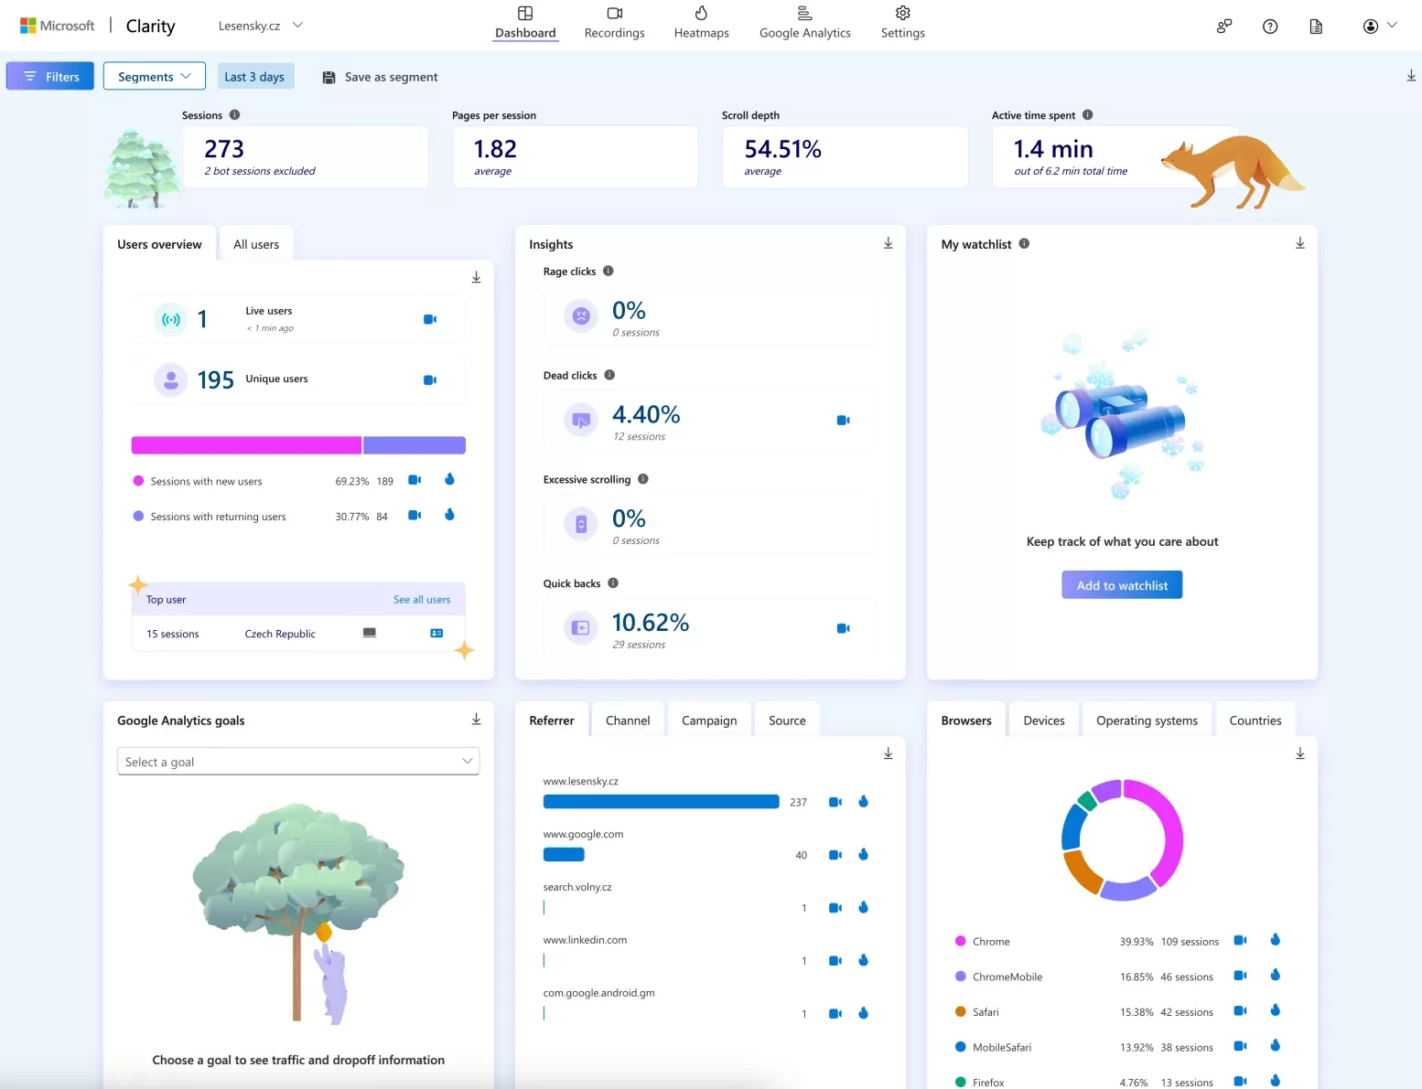This screenshot has height=1089, width=1422.
Task: View recordings of sessions with new users
Action: [x=415, y=480]
